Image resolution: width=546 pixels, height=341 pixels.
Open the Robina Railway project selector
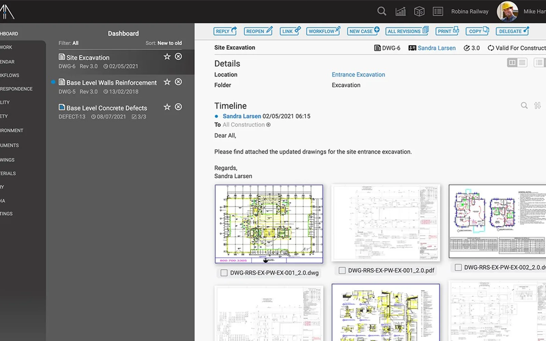470,12
